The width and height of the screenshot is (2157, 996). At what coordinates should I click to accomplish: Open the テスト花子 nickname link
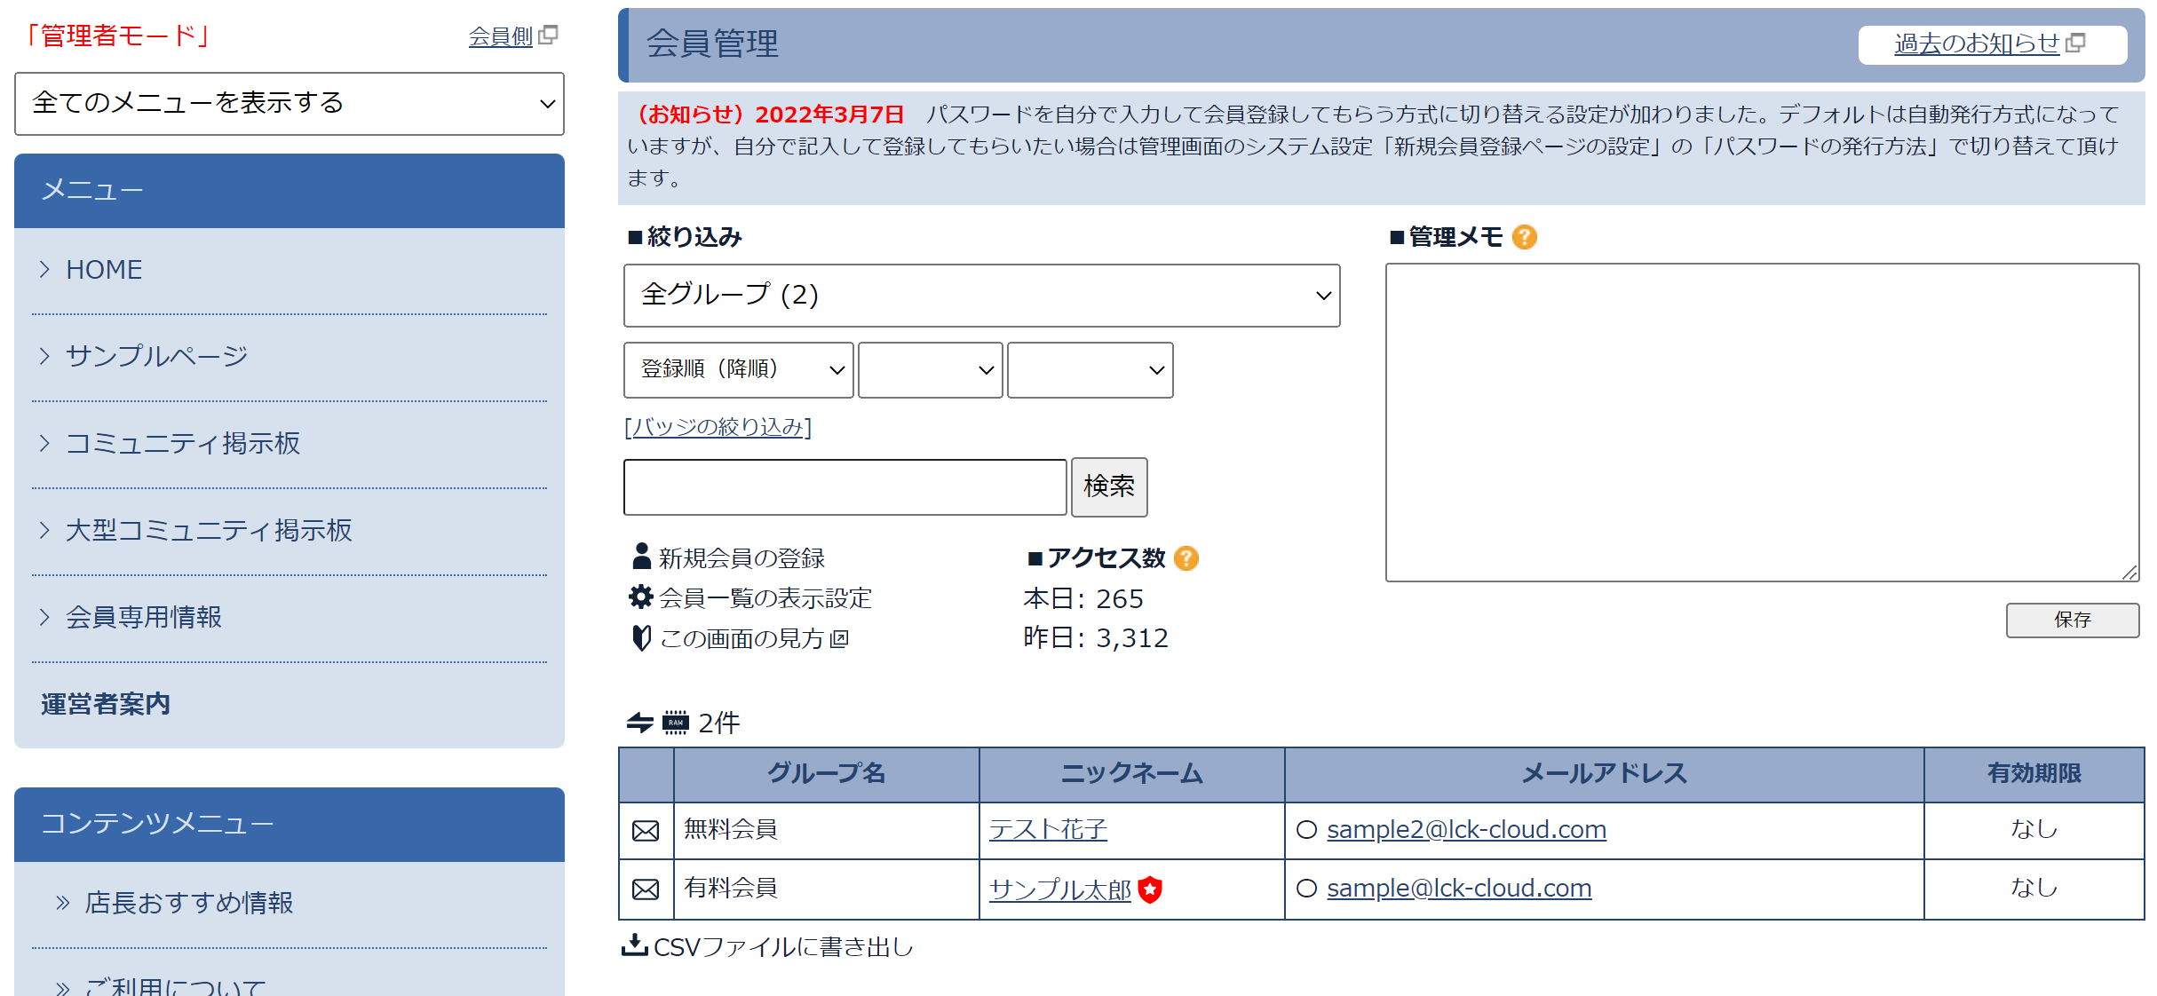click(x=1048, y=830)
